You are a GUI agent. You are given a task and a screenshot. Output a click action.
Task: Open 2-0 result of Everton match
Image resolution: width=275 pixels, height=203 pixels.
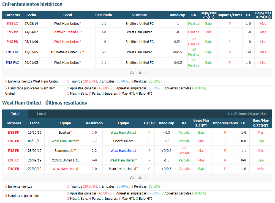pyautogui.click(x=94, y=133)
